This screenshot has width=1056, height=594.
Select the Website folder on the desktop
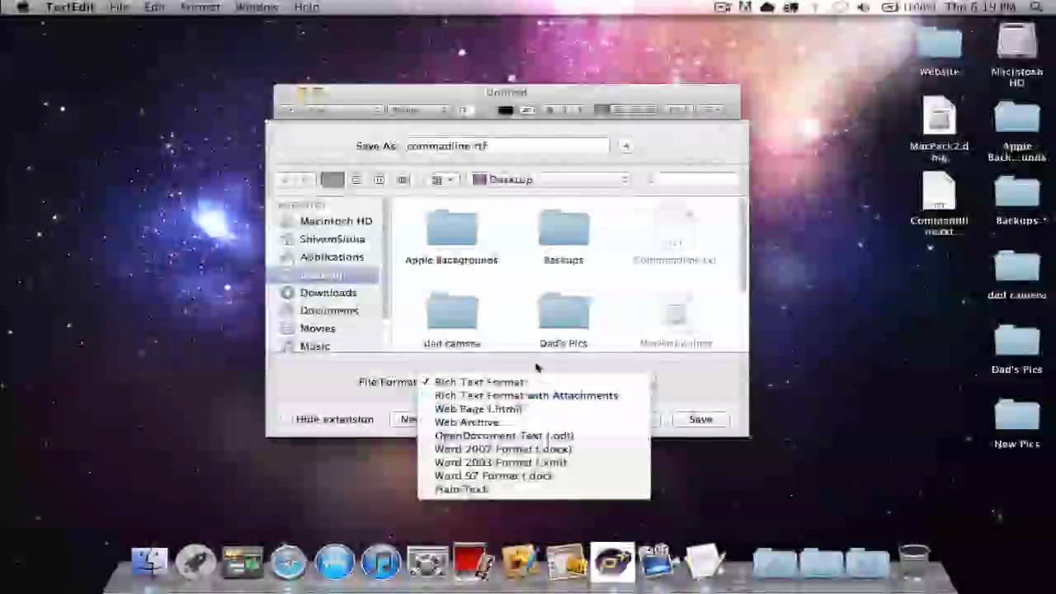(x=939, y=51)
